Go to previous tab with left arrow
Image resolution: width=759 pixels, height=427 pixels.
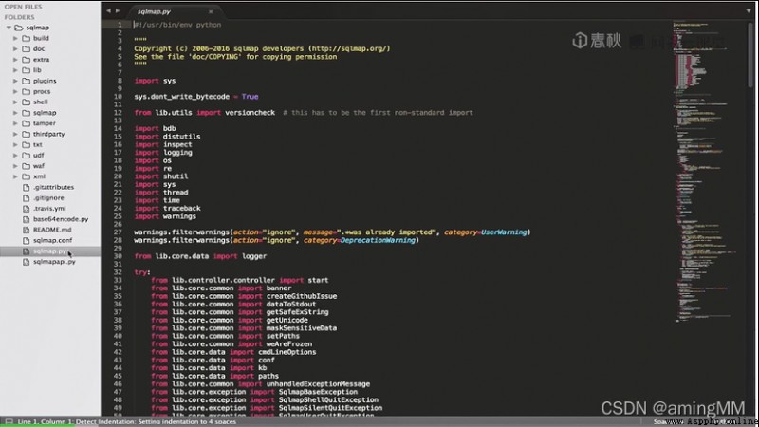[x=108, y=10]
